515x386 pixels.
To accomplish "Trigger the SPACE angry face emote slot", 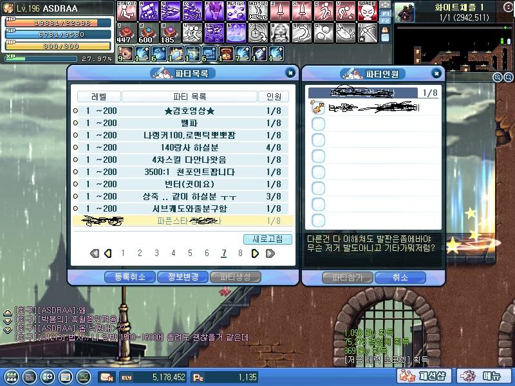I will click(368, 11).
